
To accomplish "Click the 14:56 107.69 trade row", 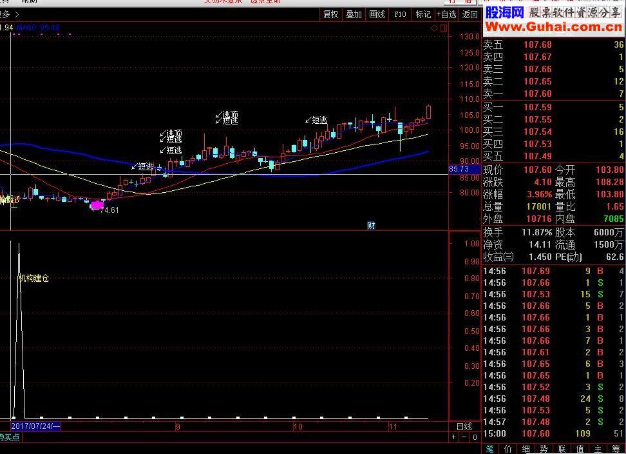I will [x=553, y=271].
